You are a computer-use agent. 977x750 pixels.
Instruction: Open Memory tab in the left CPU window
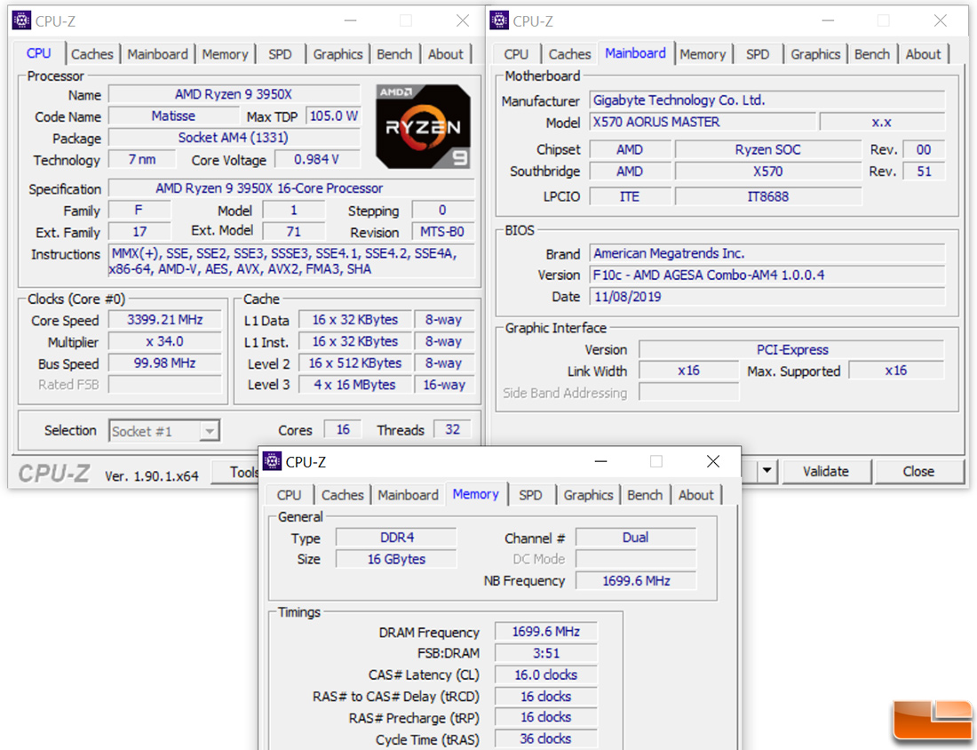(x=225, y=54)
